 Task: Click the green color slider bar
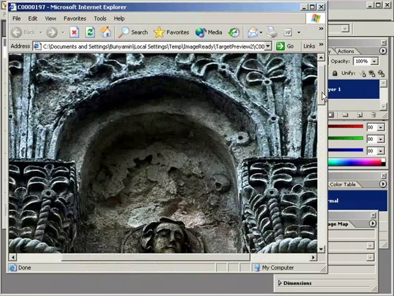(346, 139)
